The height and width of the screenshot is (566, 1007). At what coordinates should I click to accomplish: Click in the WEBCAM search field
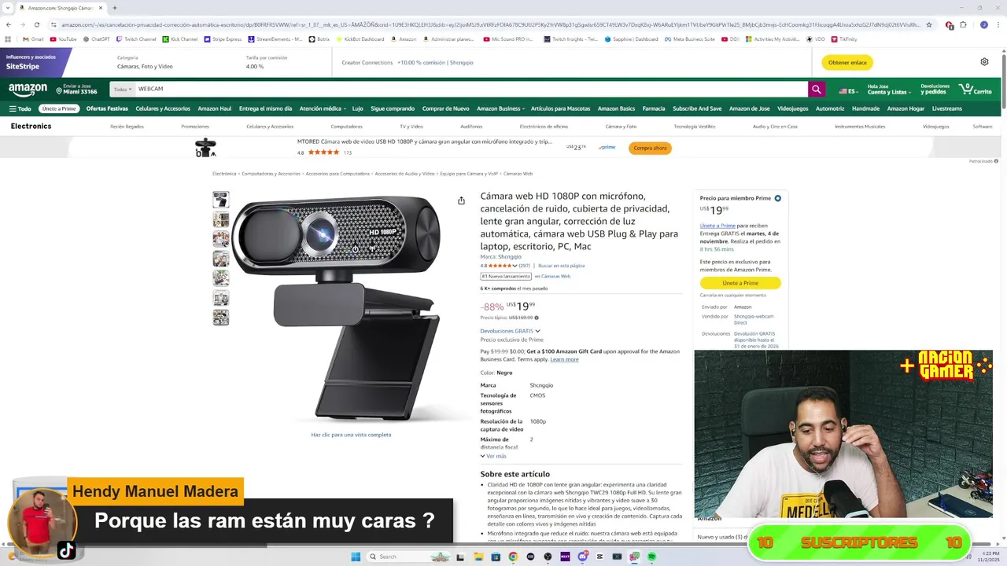[x=470, y=90]
